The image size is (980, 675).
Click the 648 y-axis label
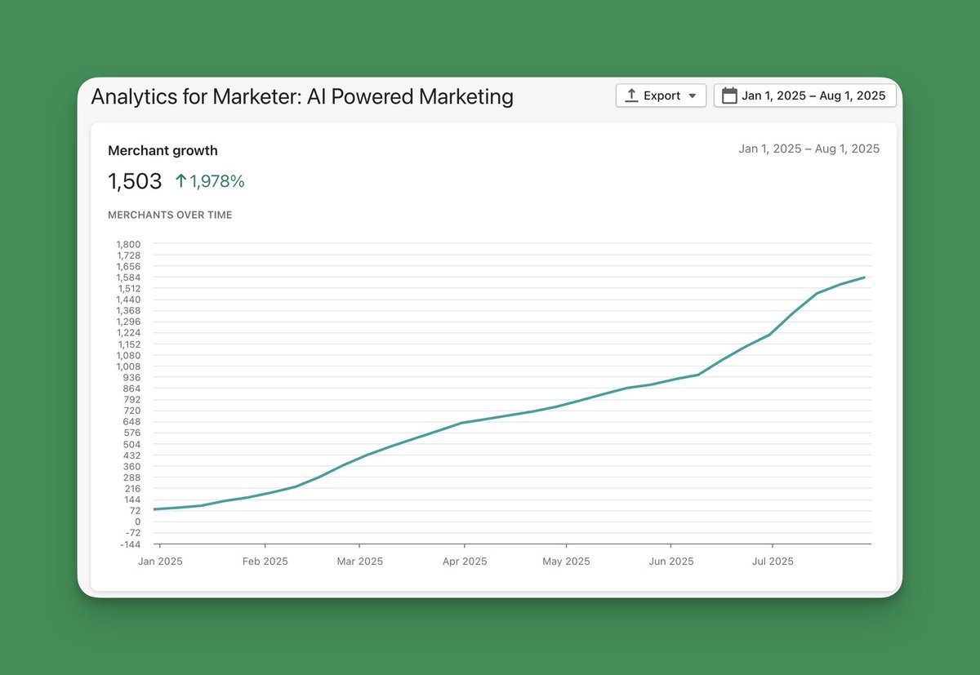click(x=131, y=422)
